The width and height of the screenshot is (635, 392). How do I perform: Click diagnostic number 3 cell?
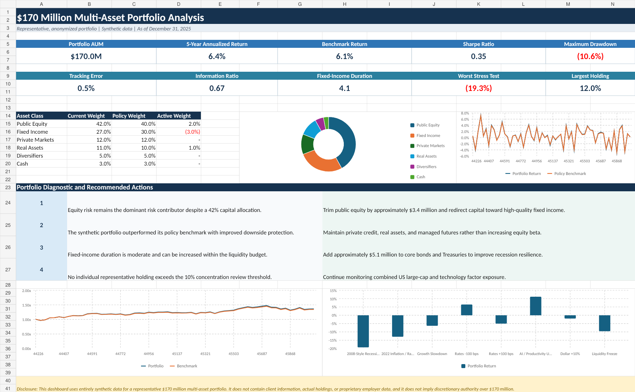click(x=41, y=247)
